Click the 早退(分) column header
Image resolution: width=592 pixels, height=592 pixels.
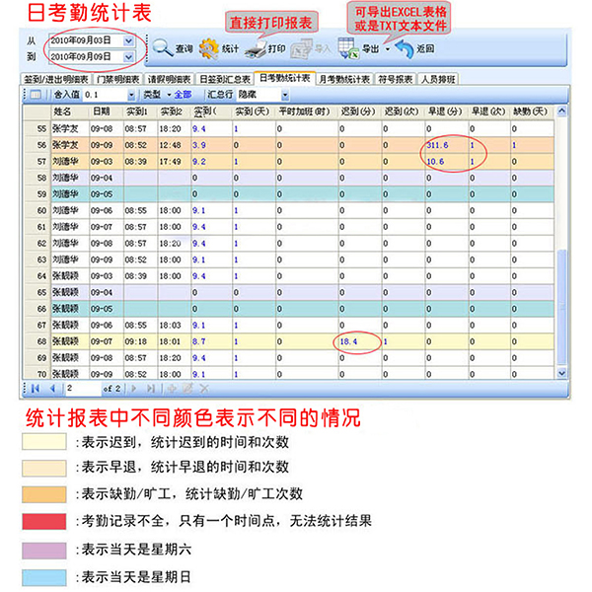[x=447, y=111]
